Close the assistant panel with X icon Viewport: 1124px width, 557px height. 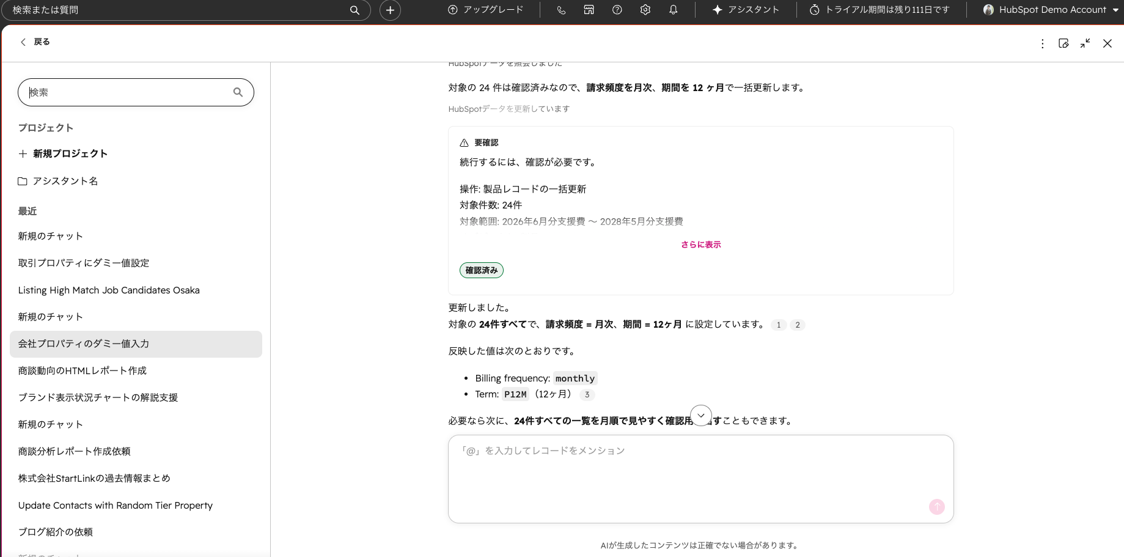pyautogui.click(x=1107, y=43)
